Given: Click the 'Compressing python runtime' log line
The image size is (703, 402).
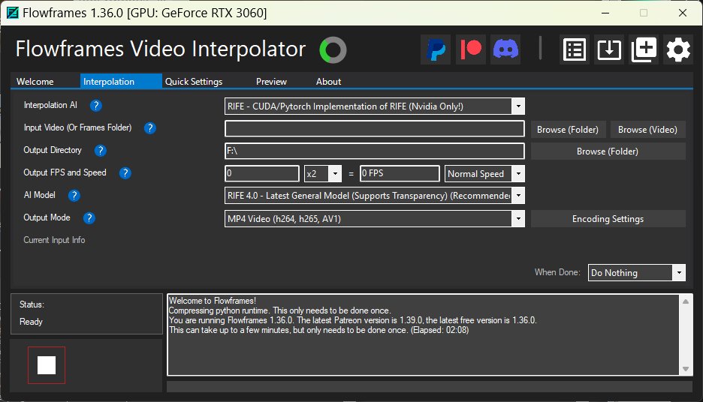Looking at the screenshot, I should coord(279,310).
